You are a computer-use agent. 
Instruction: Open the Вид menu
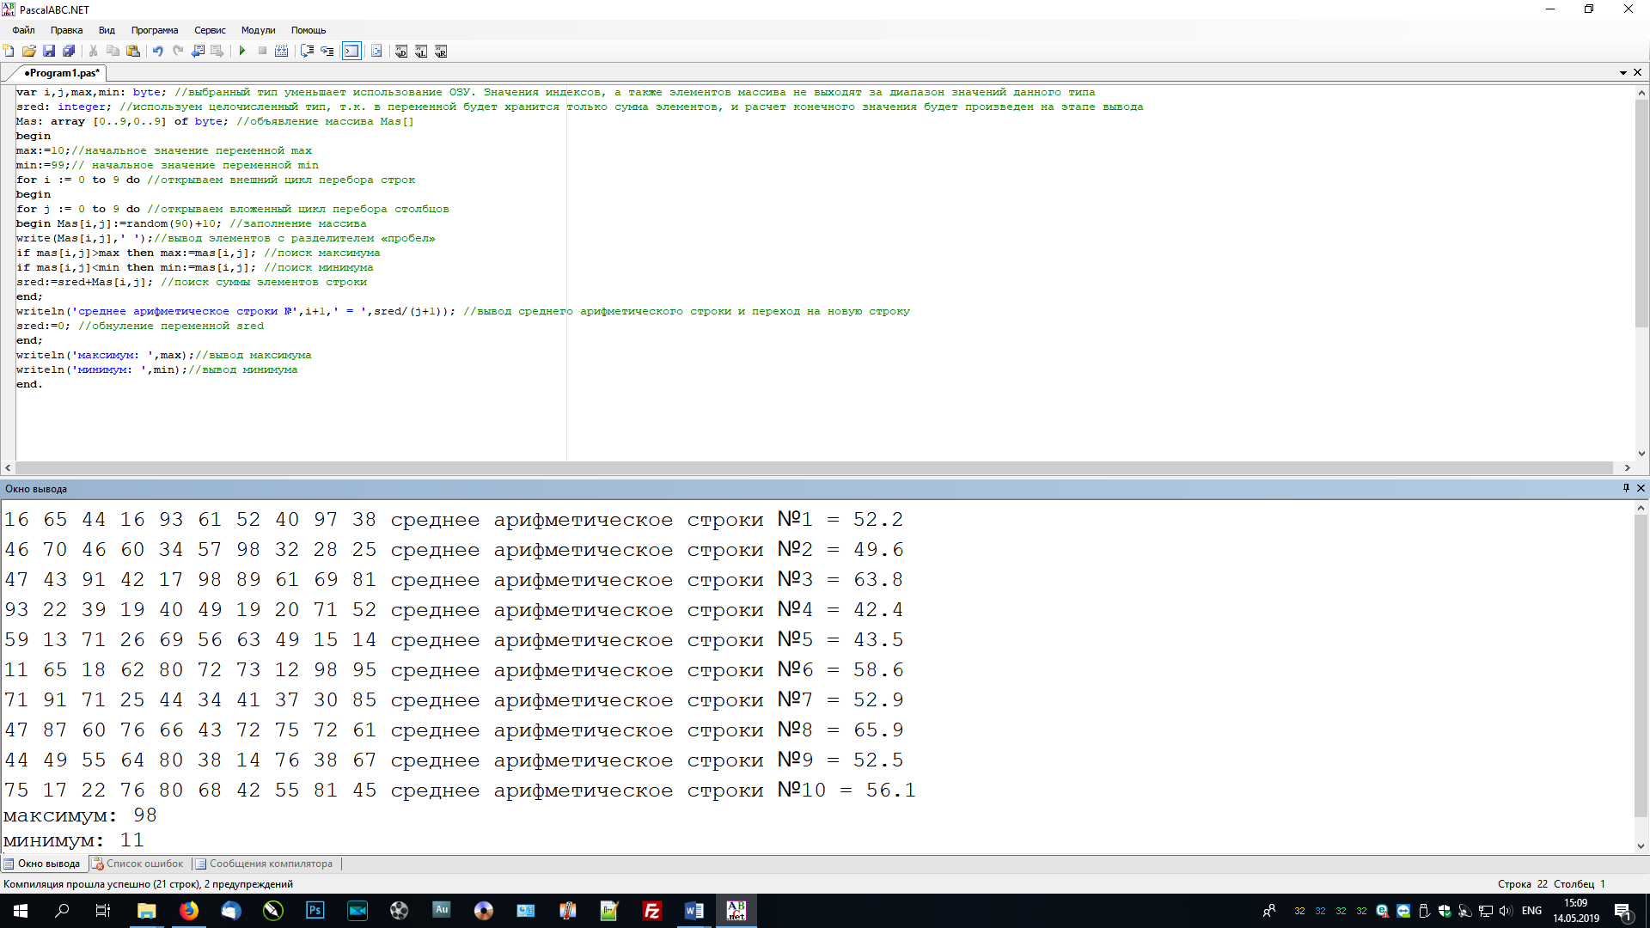pyautogui.click(x=107, y=30)
